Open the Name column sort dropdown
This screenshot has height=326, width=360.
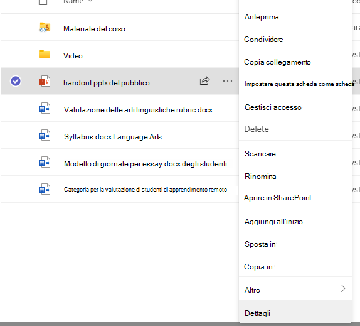[x=90, y=1]
